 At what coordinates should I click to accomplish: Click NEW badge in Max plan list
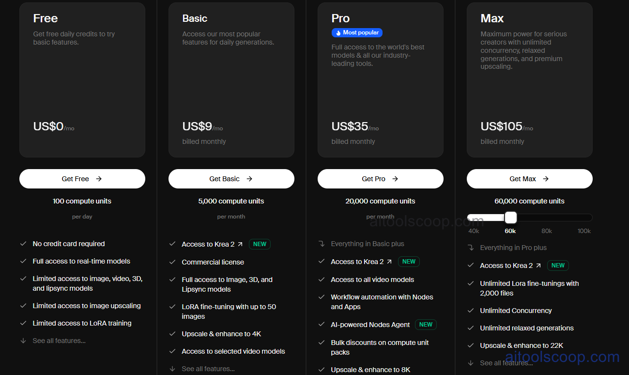pos(558,266)
